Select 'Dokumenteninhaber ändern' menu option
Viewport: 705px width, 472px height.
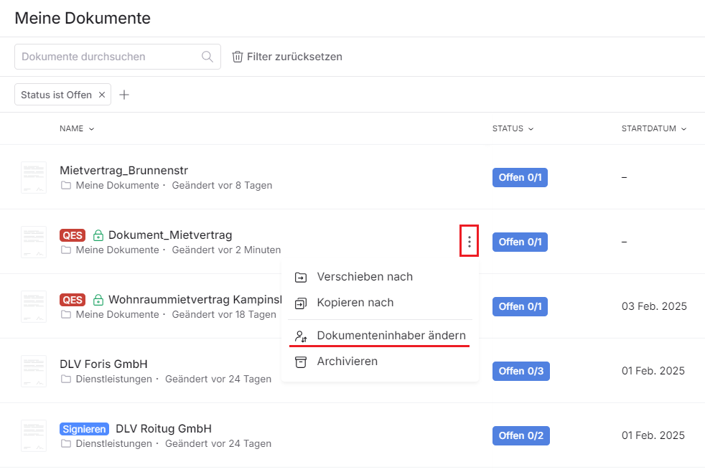coord(391,336)
